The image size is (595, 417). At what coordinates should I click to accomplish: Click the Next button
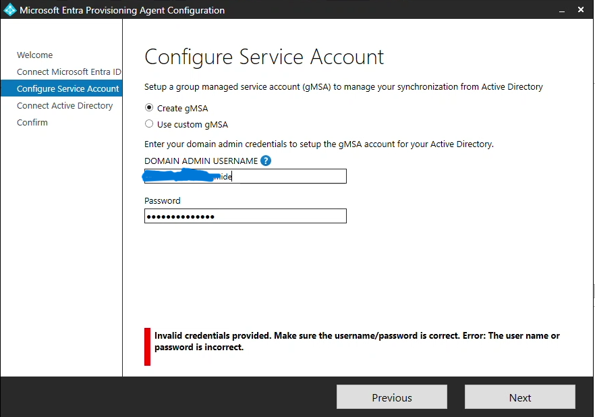pos(519,397)
